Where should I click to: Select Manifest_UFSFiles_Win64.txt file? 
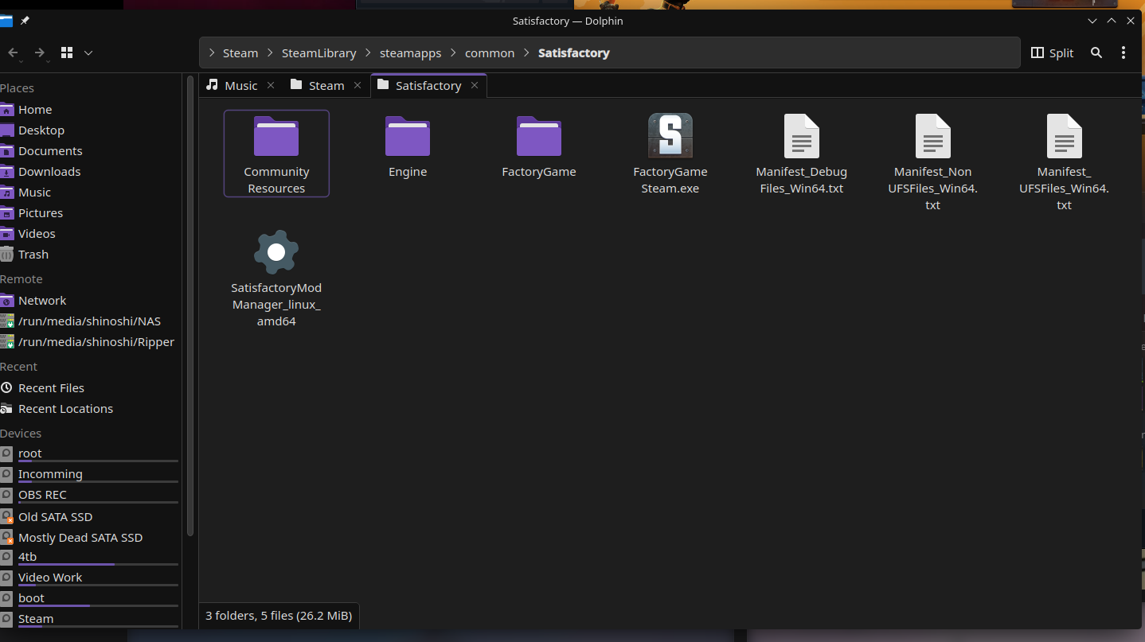(x=1065, y=162)
